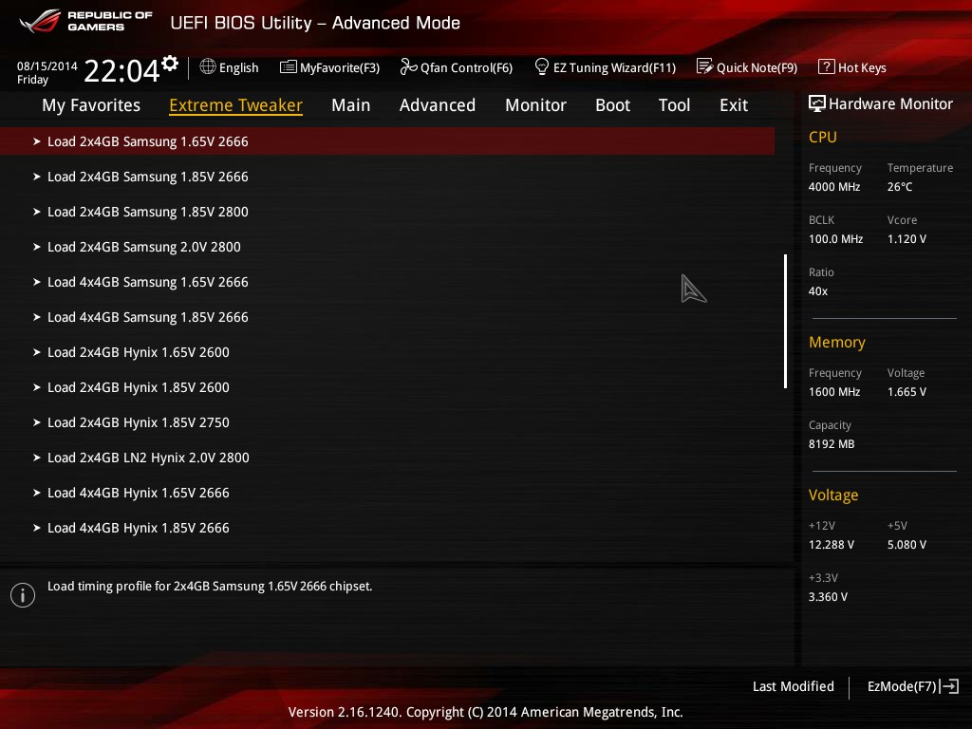Open the My Favorites tab
The width and height of the screenshot is (972, 729).
(91, 105)
